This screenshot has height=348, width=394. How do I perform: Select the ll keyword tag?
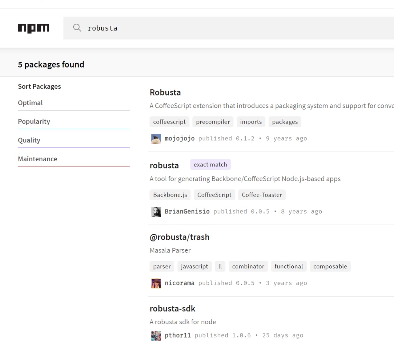pos(220,267)
